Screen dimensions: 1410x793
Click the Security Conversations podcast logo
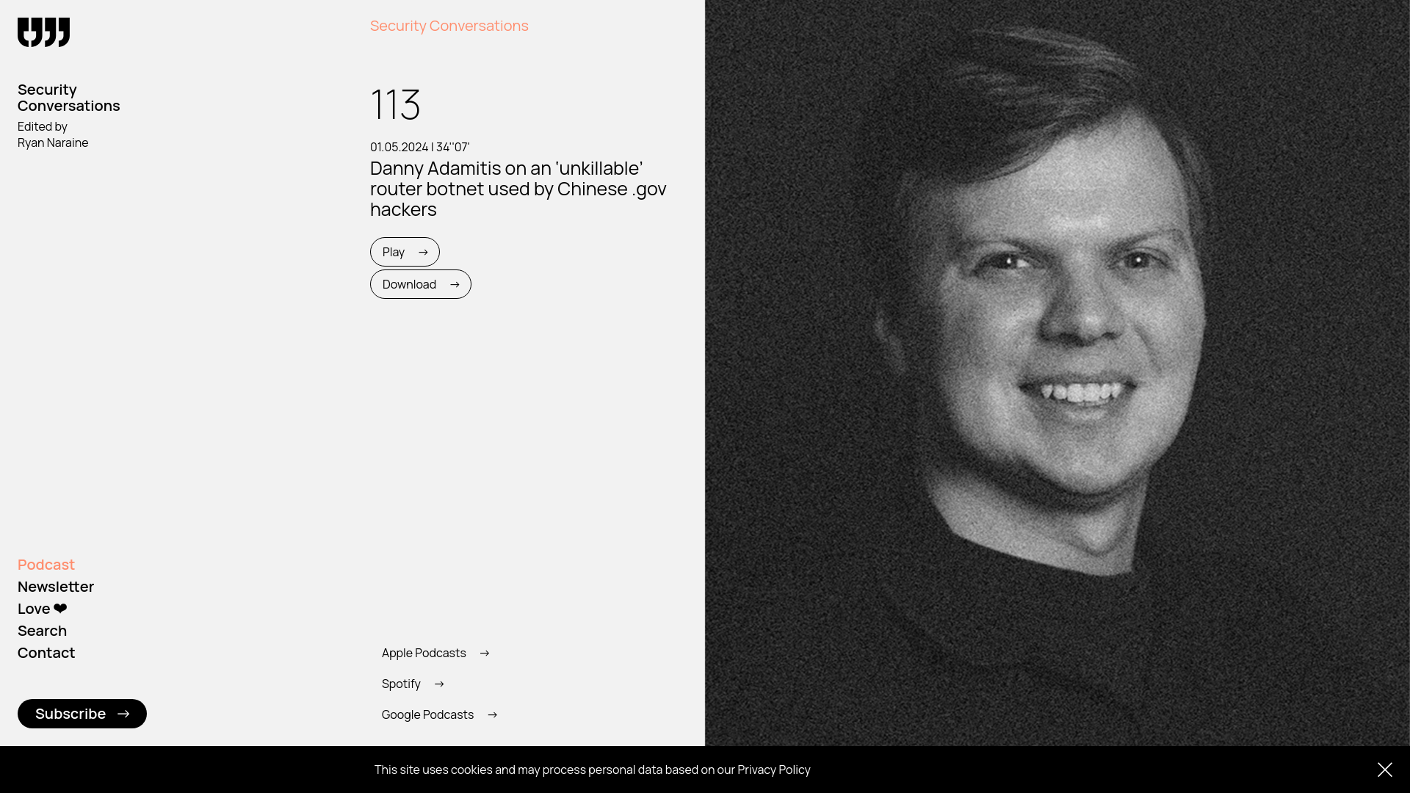click(x=43, y=32)
